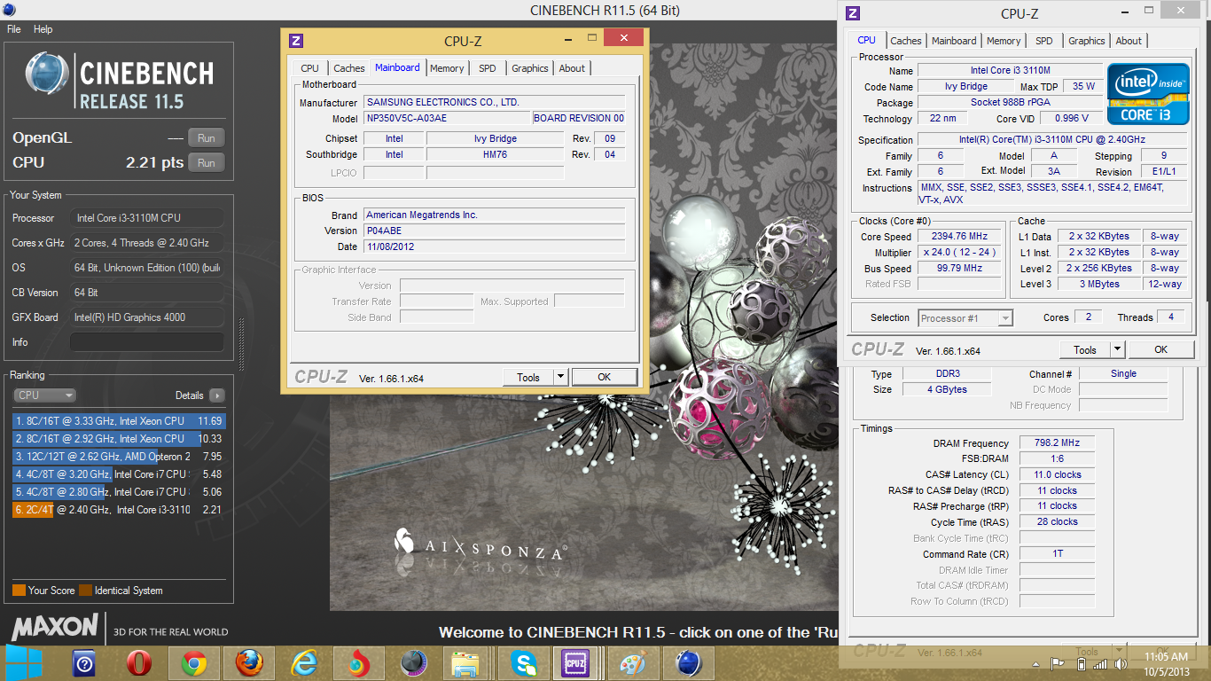
Task: Click the purple Z icon of the Mainboard CPU-Z window
Action: click(x=297, y=40)
